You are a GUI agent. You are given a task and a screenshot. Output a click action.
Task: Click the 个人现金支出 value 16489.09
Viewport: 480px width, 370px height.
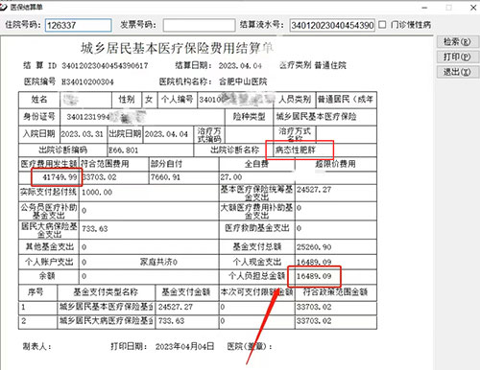pyautogui.click(x=314, y=262)
